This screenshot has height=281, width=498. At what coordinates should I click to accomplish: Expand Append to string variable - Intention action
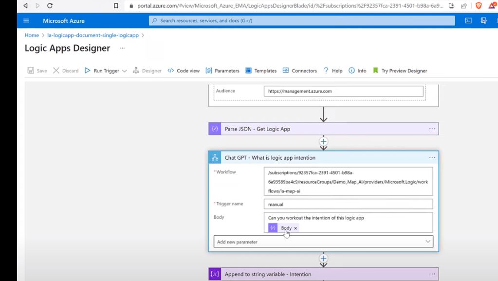point(323,274)
